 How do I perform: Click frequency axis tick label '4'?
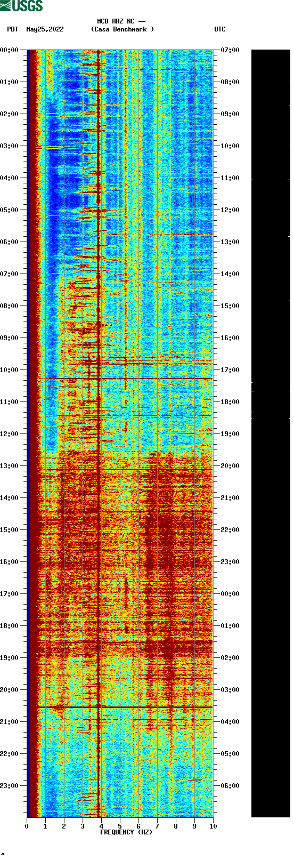pyautogui.click(x=101, y=826)
